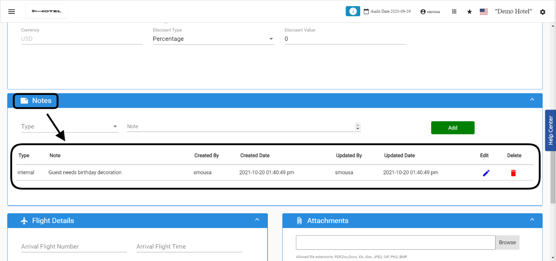Screen dimensions: 556x261
Task: Collapse the Notes panel
Action: (x=532, y=99)
